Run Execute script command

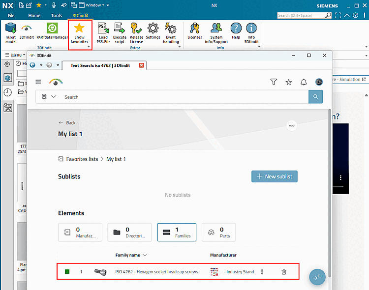coord(120,33)
